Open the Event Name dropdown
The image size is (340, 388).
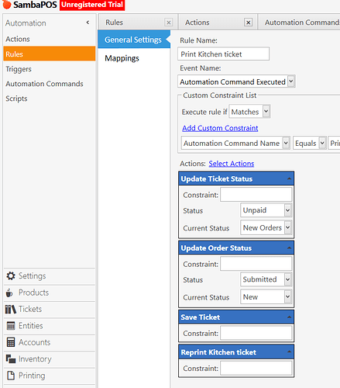pos(290,81)
